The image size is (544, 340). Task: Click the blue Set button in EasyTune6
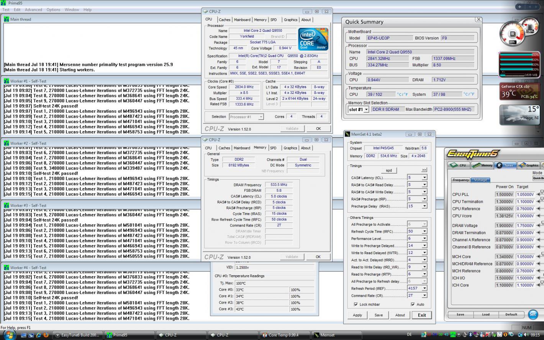pyautogui.click(x=533, y=314)
